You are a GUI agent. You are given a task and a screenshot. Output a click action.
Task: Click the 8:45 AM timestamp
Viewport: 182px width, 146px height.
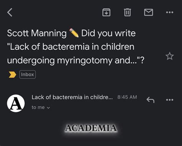[127, 97]
